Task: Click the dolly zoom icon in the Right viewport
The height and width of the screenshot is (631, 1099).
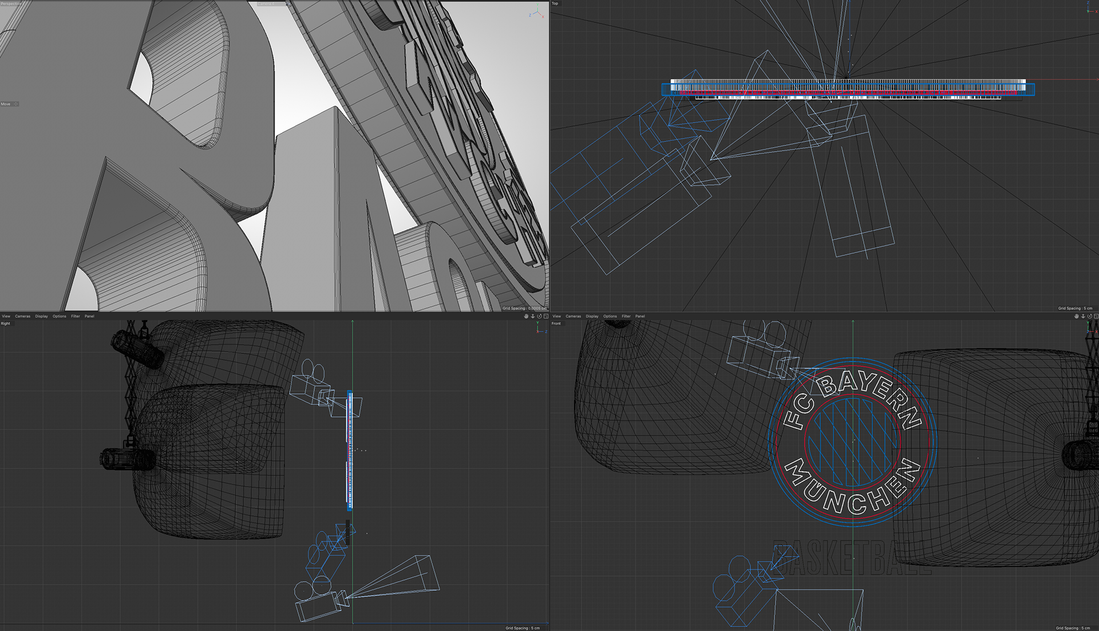Action: coord(533,316)
